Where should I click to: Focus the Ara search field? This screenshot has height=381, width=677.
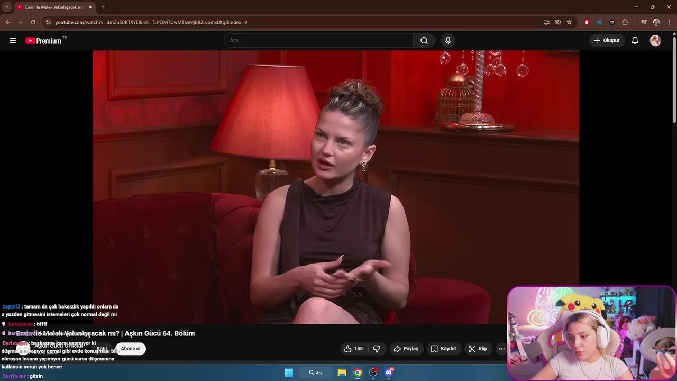[x=319, y=41]
